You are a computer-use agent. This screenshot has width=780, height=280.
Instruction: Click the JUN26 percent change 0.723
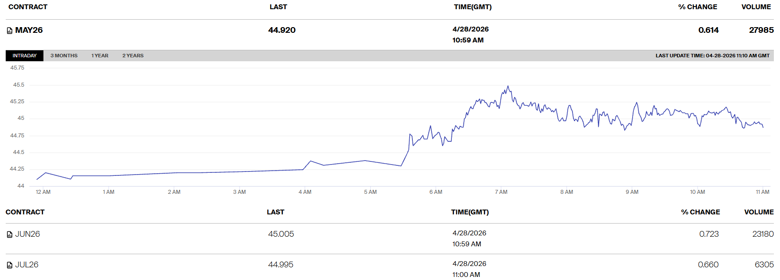pos(709,234)
